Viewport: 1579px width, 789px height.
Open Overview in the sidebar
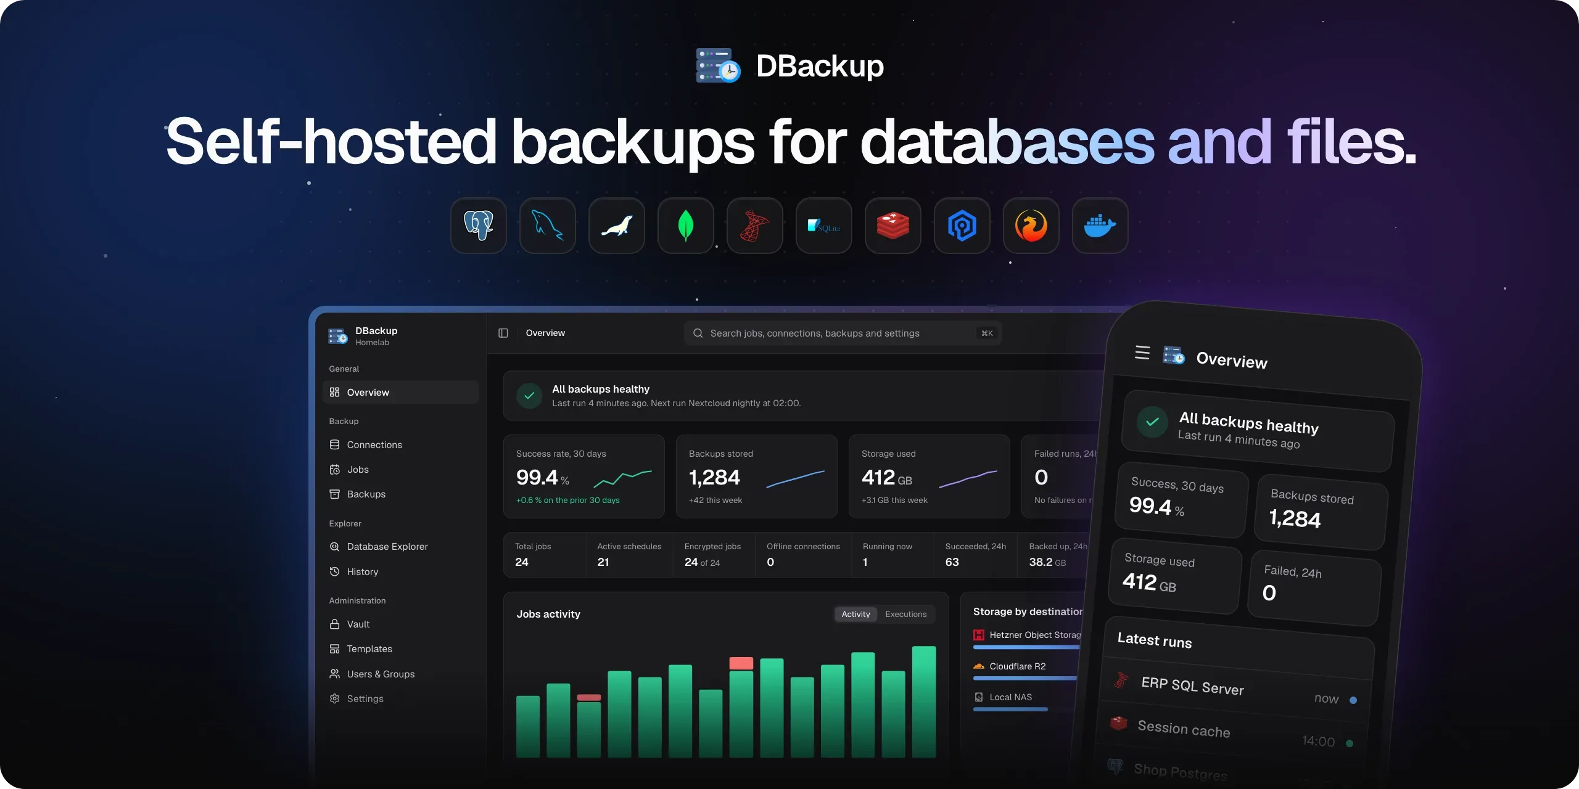click(x=400, y=392)
